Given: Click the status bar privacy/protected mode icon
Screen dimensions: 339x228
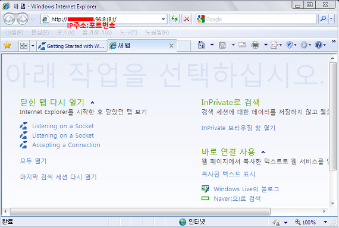Looking at the screenshot, I should [277, 222].
